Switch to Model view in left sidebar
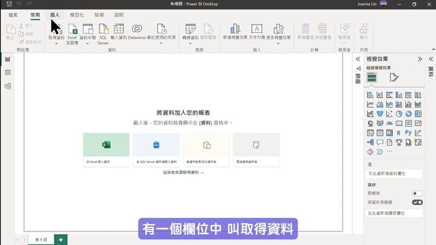The height and width of the screenshot is (245, 436). (7, 86)
